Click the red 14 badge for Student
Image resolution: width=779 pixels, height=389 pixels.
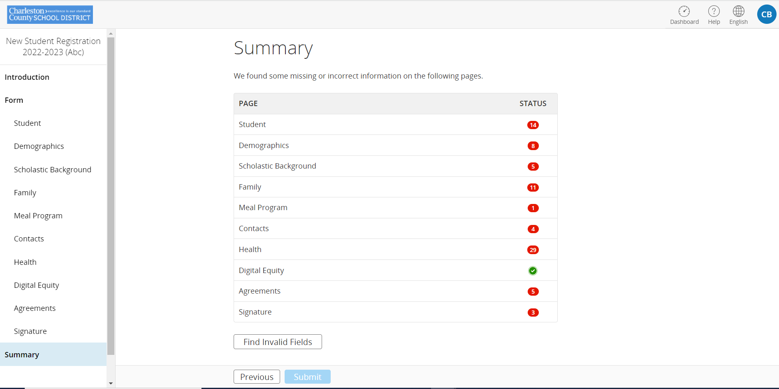coord(533,125)
